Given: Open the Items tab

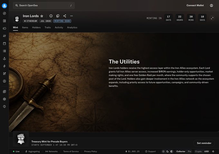Looking at the screenshot, I should click(x=25, y=27).
